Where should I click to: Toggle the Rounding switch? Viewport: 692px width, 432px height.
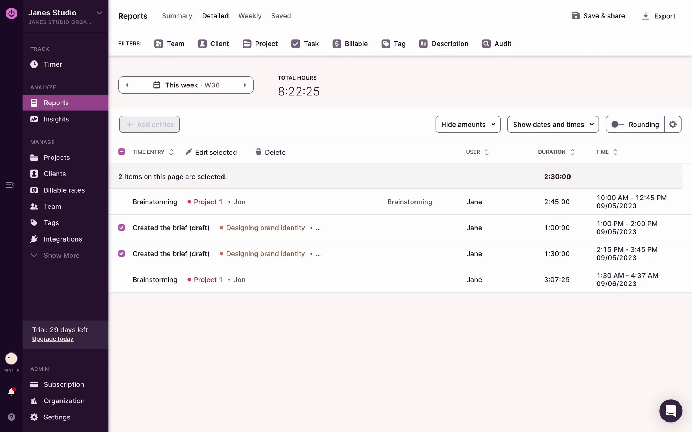[x=617, y=125]
